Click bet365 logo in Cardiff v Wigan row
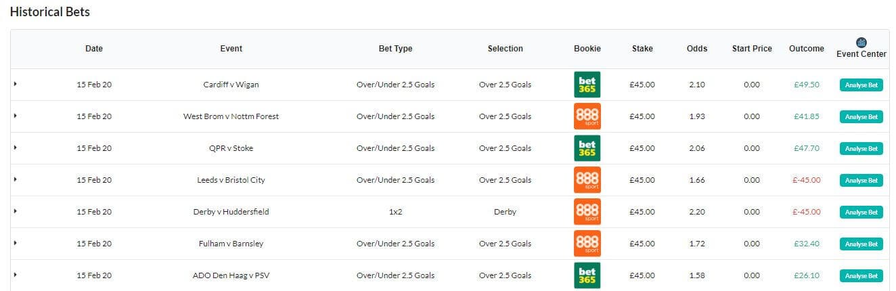This screenshot has width=896, height=291. pos(587,85)
